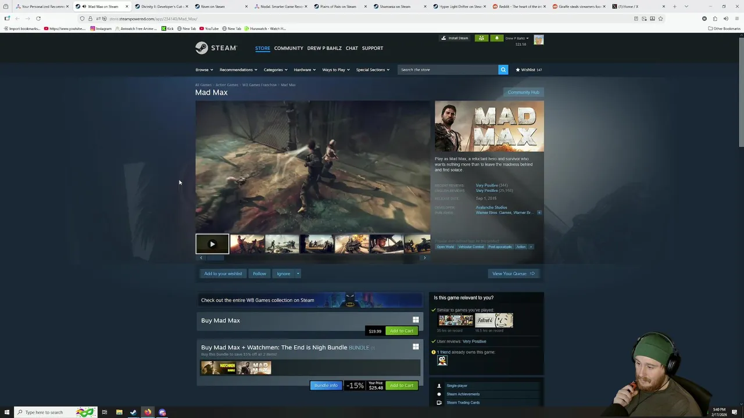The height and width of the screenshot is (418, 744).
Task: Open the SUPPORT nav item
Action: click(x=373, y=48)
